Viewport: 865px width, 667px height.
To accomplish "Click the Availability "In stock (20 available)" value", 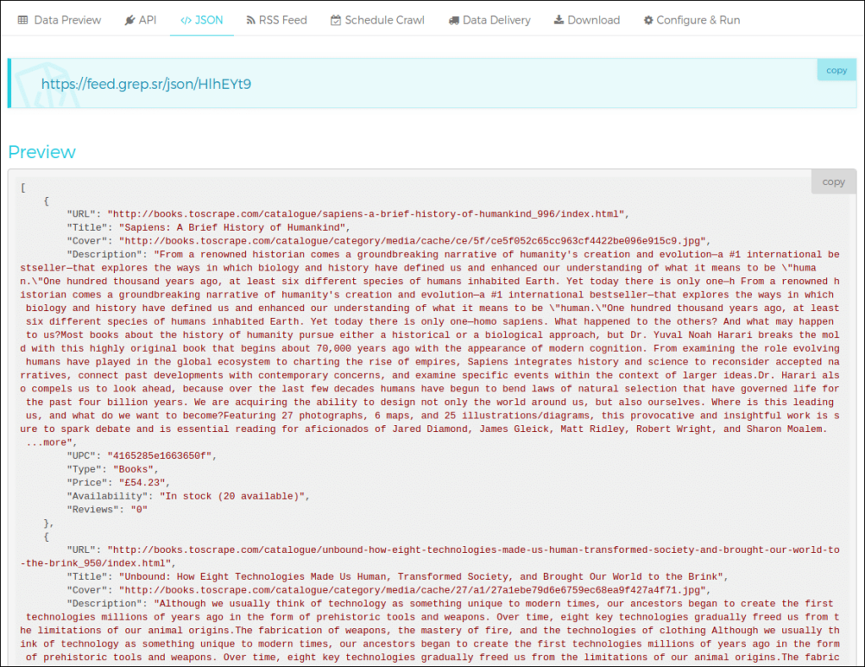I will [231, 496].
